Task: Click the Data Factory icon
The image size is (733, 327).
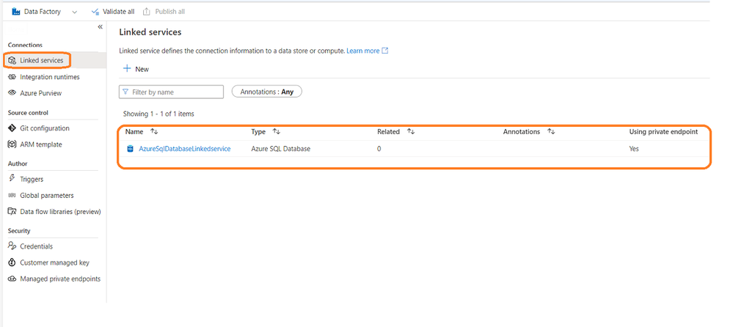Action: pos(16,12)
